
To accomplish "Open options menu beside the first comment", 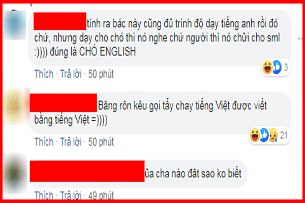I will [300, 39].
